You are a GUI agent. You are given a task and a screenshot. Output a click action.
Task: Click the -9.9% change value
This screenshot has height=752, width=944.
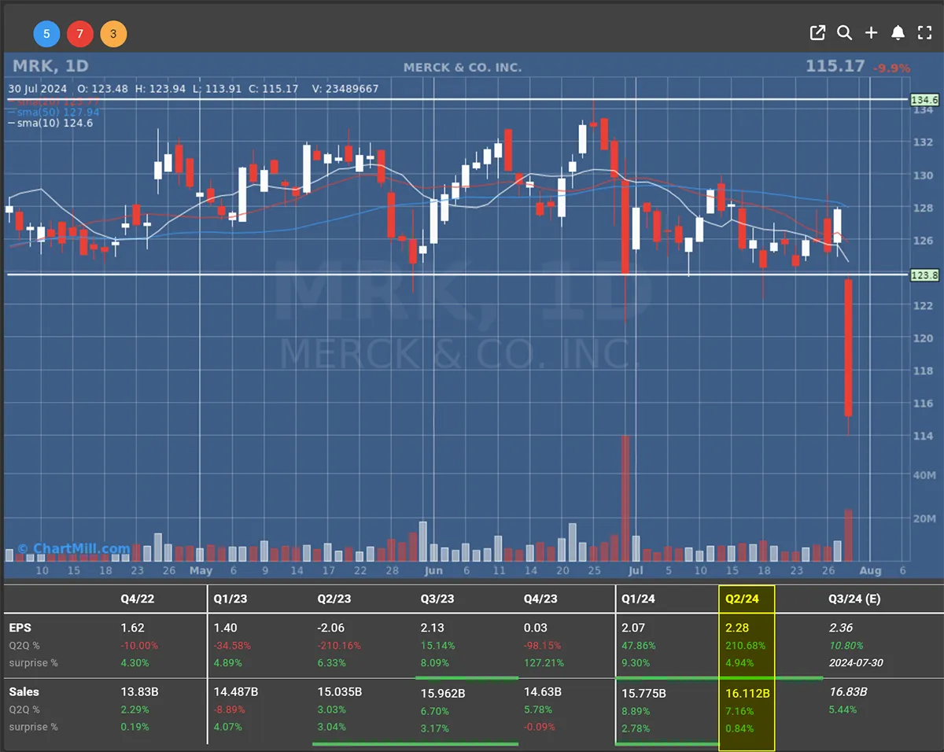point(891,68)
